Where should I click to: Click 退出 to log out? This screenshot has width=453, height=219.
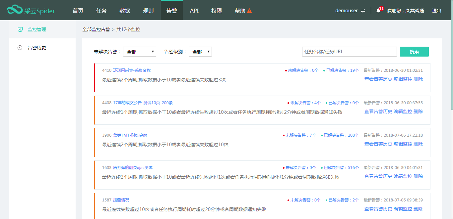coord(437,11)
